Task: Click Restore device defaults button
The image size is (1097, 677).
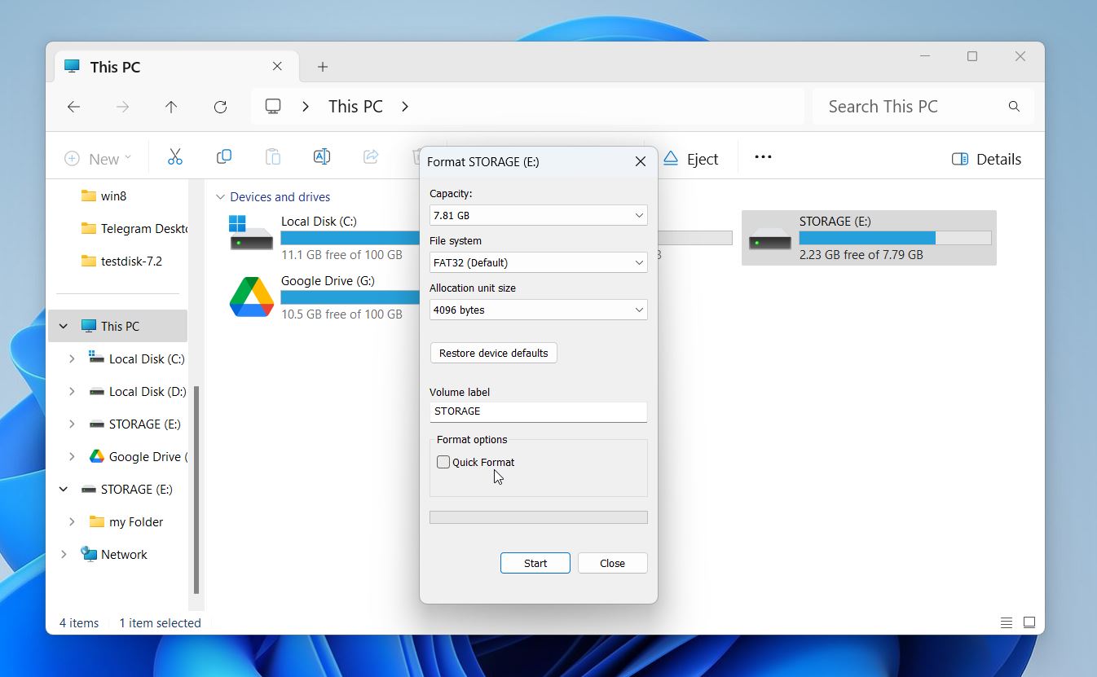Action: (x=493, y=353)
